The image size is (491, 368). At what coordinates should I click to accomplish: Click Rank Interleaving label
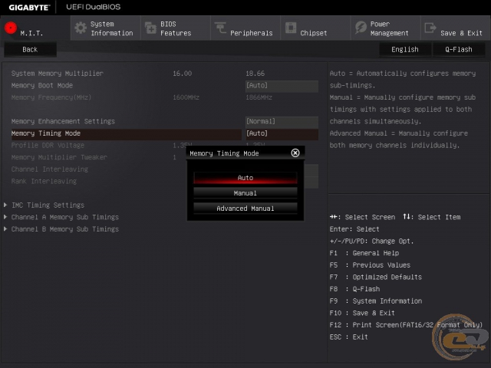44,181
